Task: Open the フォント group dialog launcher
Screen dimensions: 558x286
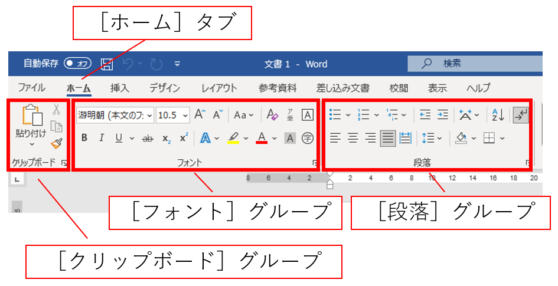Action: pos(315,163)
